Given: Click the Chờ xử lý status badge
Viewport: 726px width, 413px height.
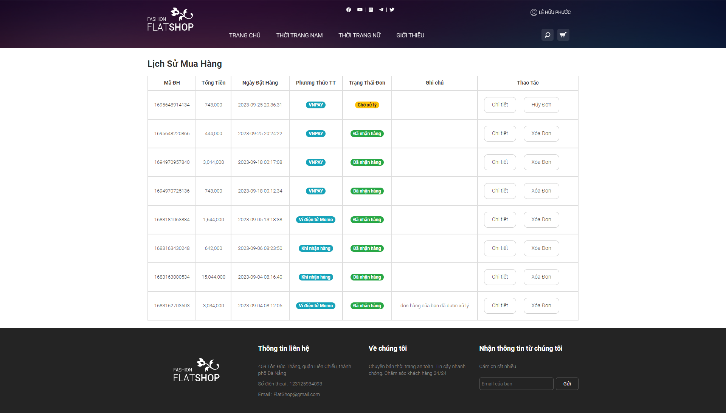Looking at the screenshot, I should tap(367, 105).
